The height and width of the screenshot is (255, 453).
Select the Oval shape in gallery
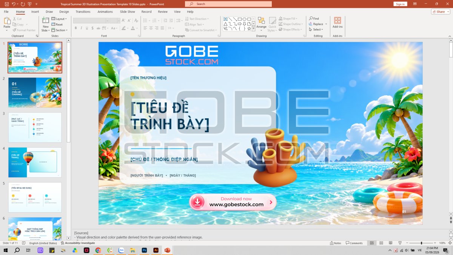(244, 19)
